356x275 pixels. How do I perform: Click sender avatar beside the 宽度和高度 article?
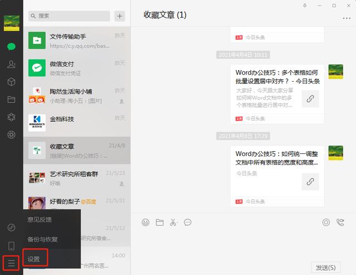pyautogui.click(x=336, y=153)
